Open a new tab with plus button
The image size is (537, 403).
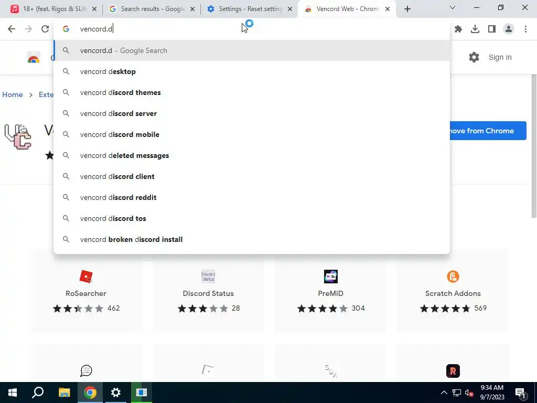point(407,9)
